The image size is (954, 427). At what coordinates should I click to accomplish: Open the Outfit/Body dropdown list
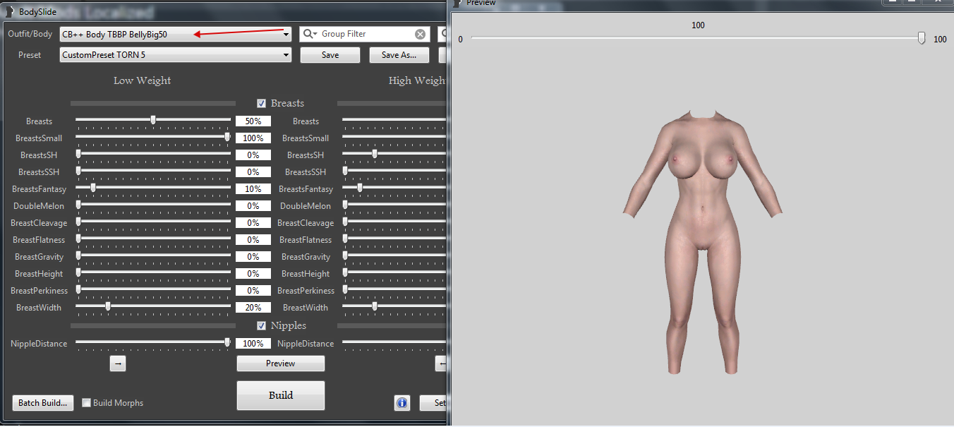point(286,34)
